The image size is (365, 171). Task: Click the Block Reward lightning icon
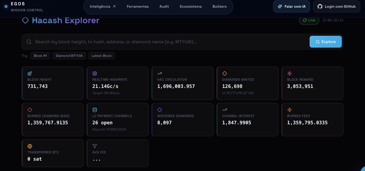[x=290, y=74]
